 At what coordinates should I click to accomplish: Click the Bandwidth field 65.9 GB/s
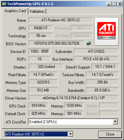click(x=102, y=90)
